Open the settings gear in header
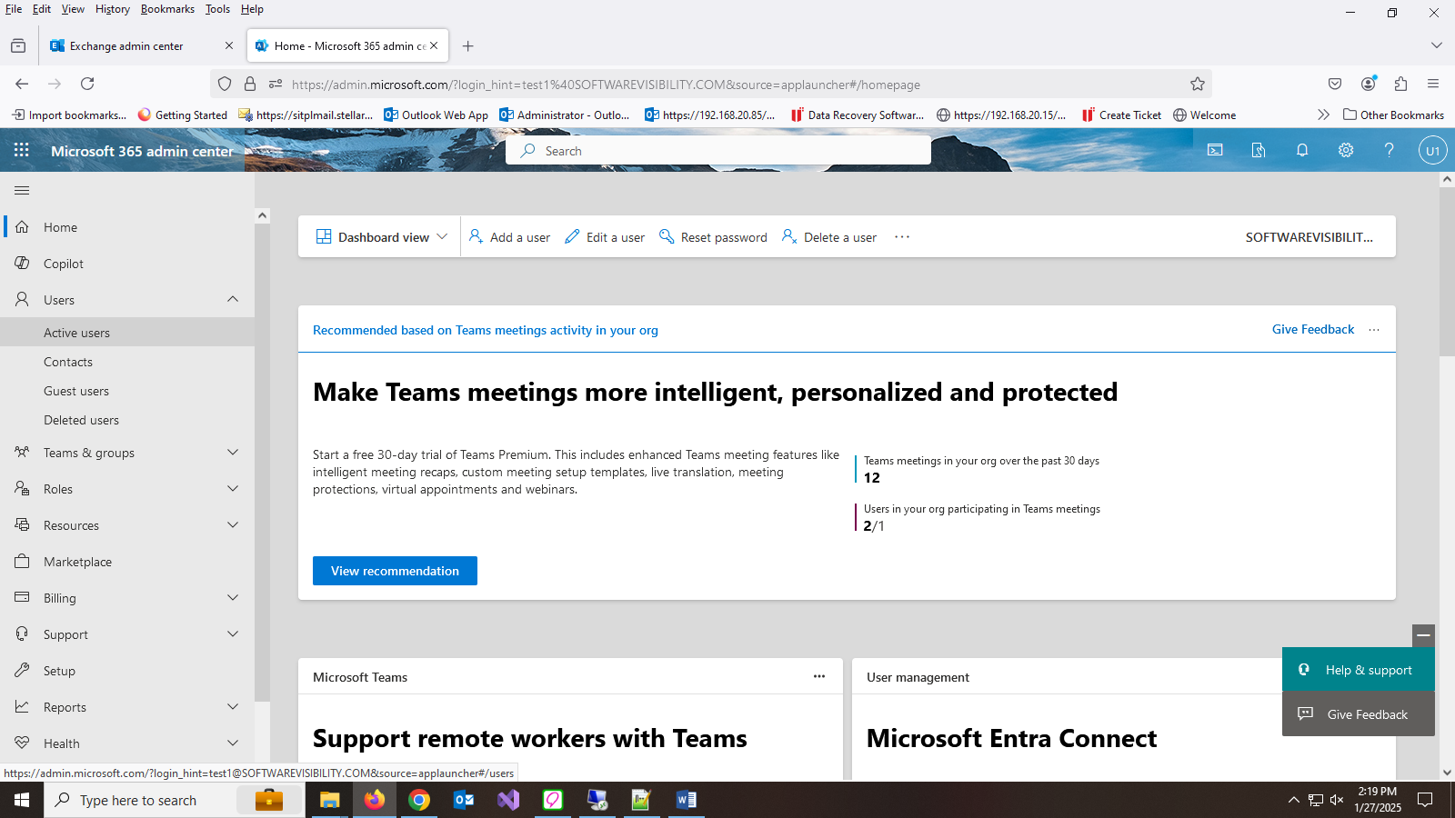 [x=1346, y=150]
